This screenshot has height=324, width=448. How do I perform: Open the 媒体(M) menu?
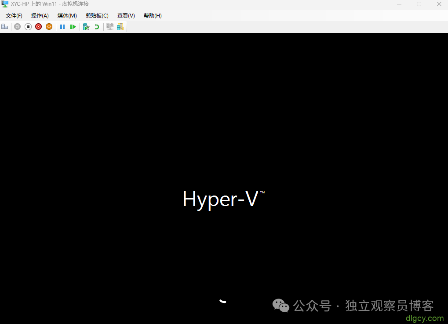click(x=67, y=15)
